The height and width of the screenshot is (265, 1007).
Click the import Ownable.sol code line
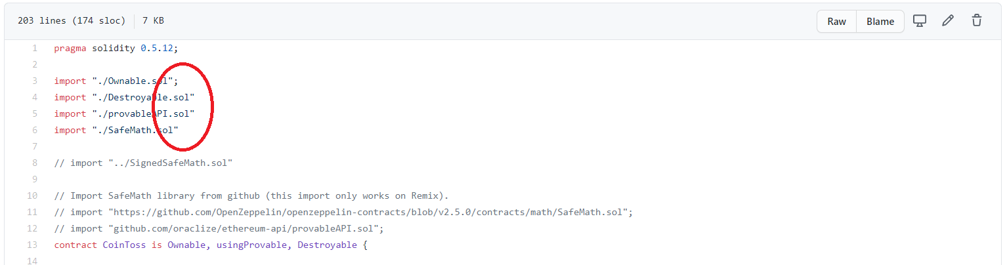116,81
